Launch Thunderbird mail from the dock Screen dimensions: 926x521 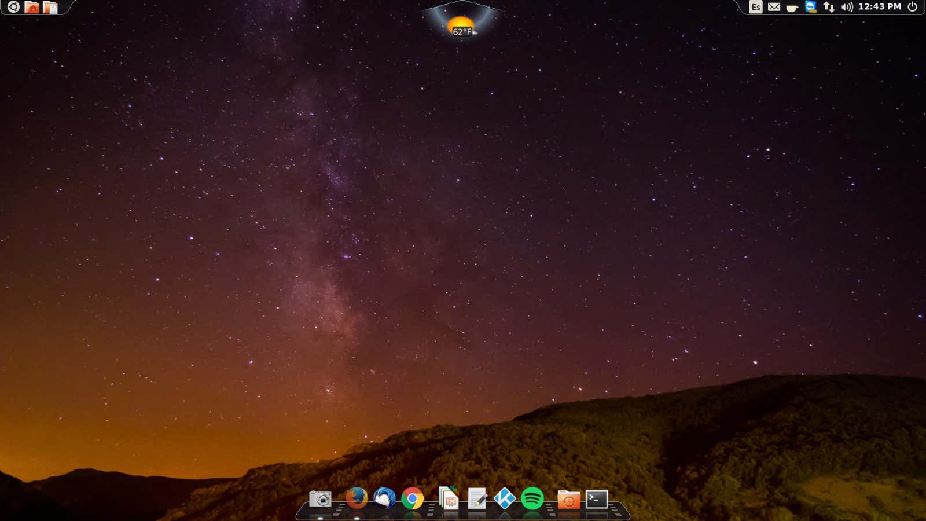[384, 498]
